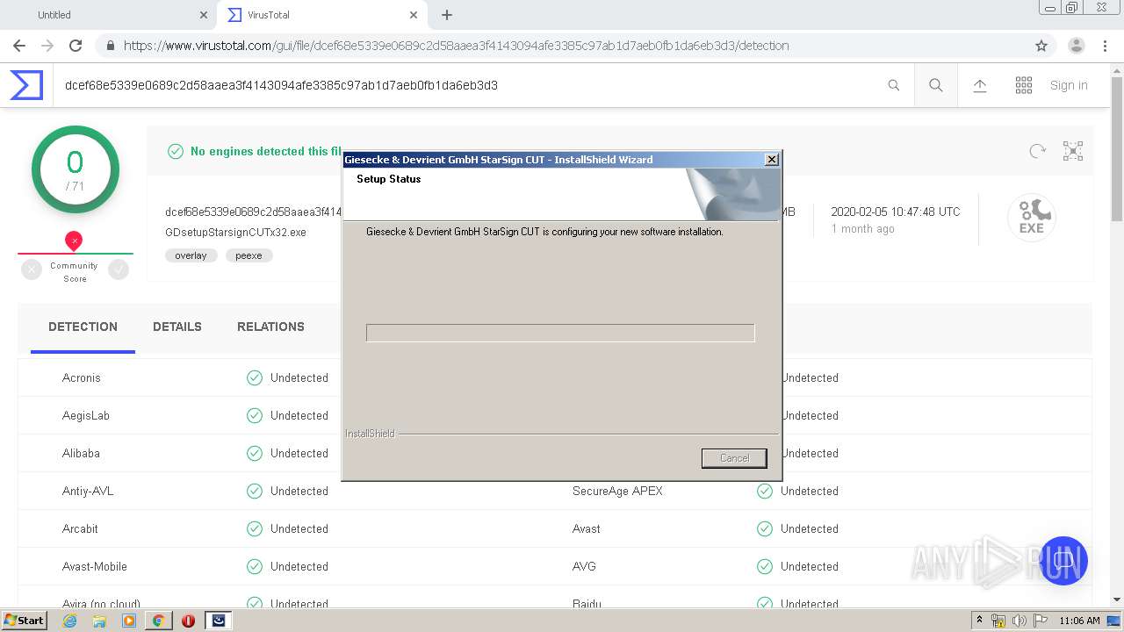Screen dimensions: 1124x632
Task: Open Internet Explorer from the taskbar
Action: pos(70,621)
